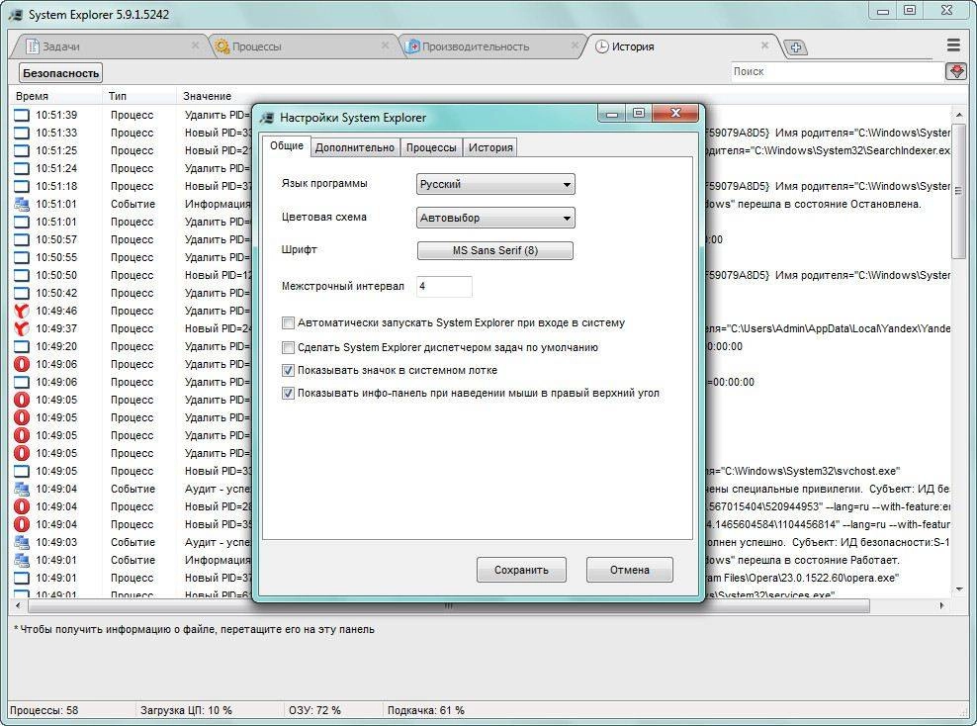Click window icon in the 10:51:33 row
Screen dimensions: 977x726
(x=22, y=133)
